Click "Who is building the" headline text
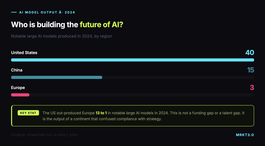265x146 pixels. pyautogui.click(x=45, y=25)
